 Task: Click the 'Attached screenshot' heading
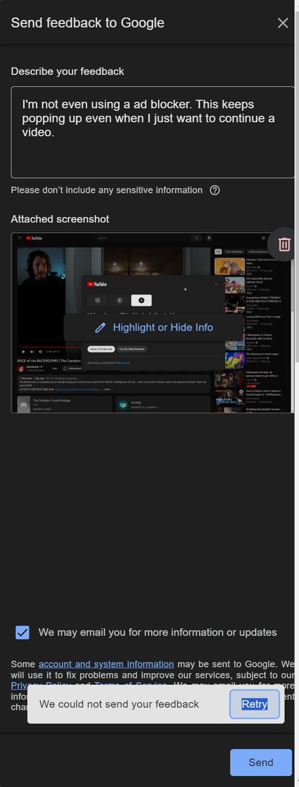[60, 218]
